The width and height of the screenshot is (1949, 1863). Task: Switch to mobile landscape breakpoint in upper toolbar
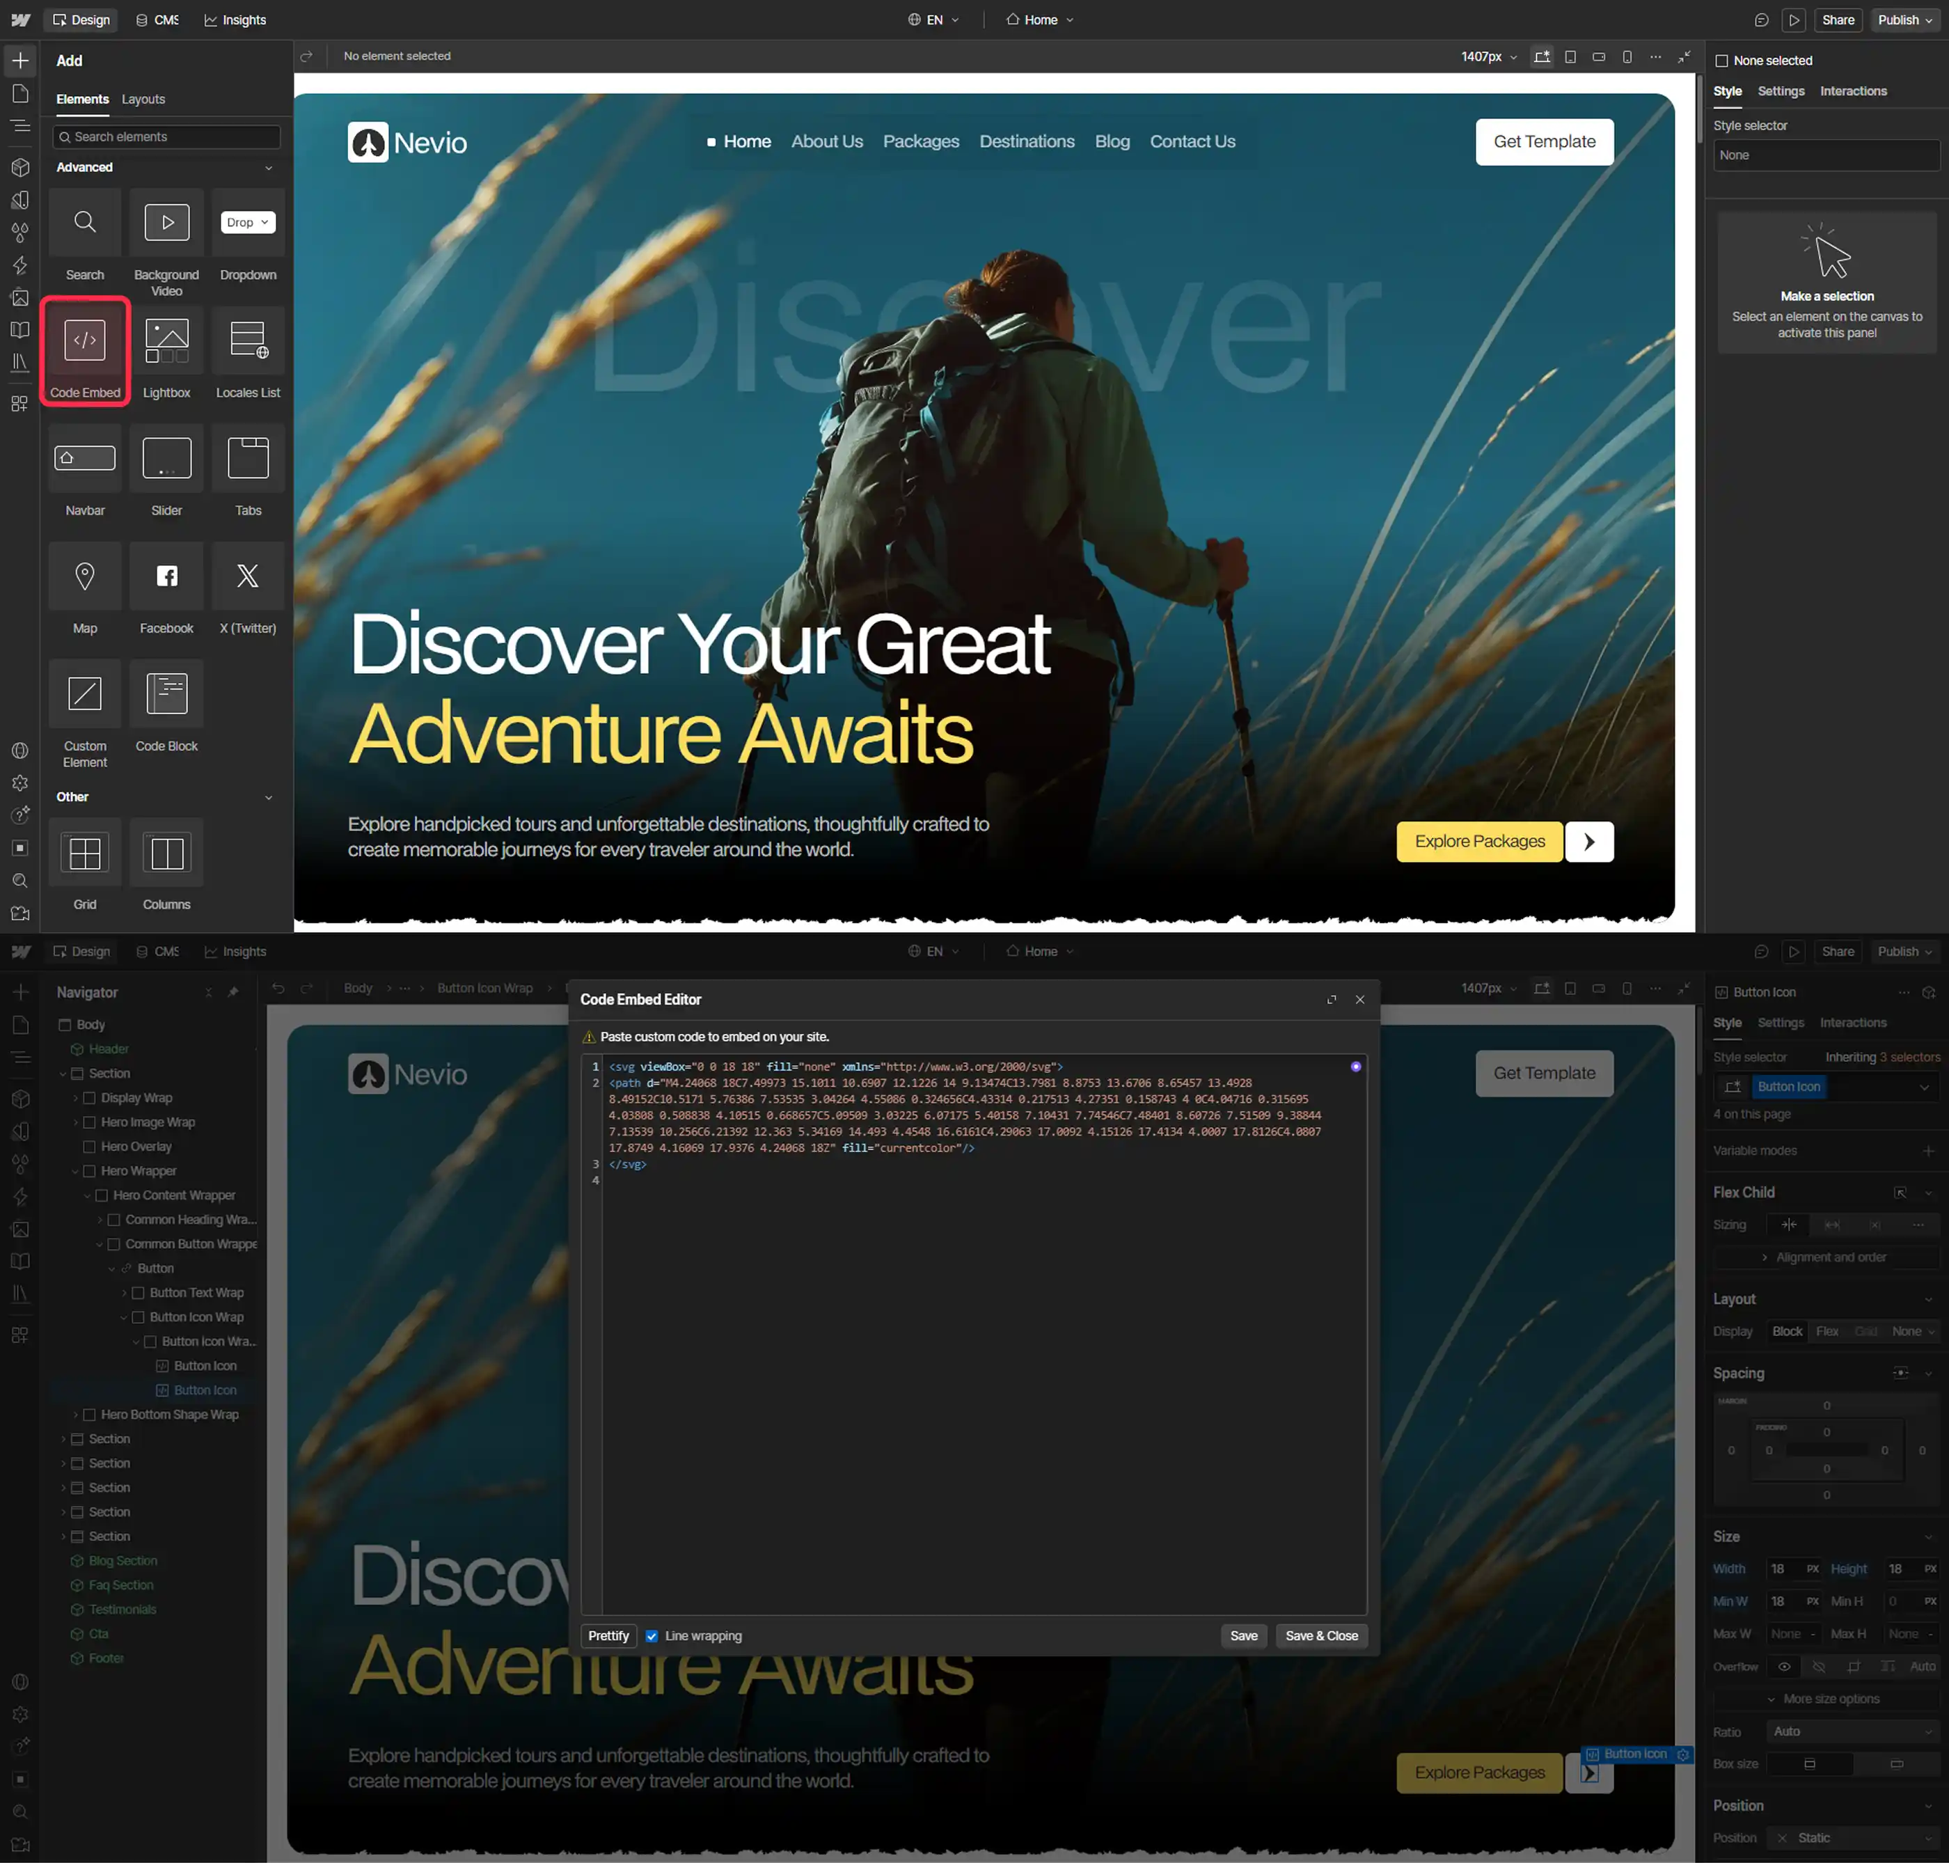coord(1598,56)
